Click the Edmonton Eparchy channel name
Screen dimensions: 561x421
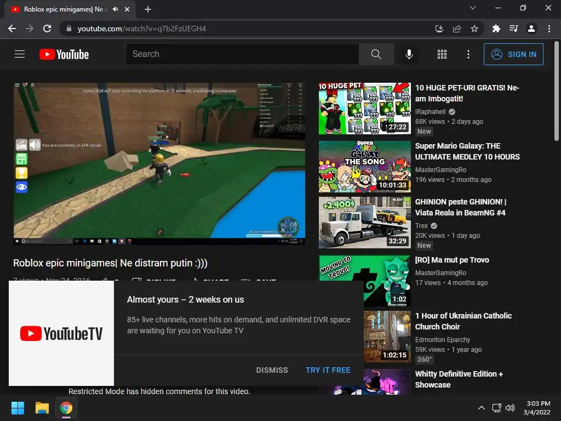[x=443, y=340]
